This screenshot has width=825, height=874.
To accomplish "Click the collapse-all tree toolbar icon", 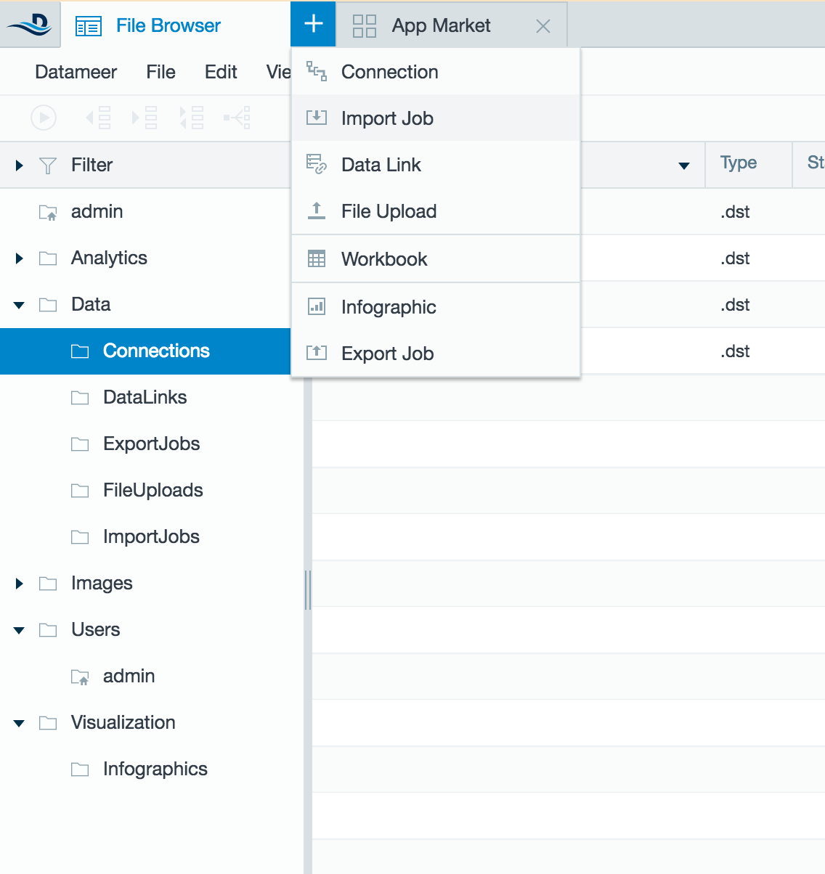I will point(192,117).
